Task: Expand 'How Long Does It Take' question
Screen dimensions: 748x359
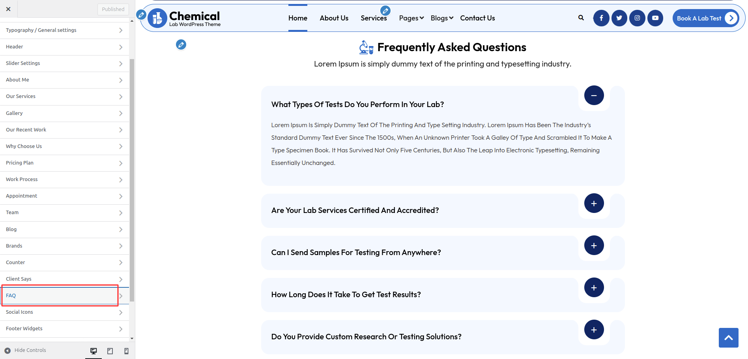Action: (593, 287)
